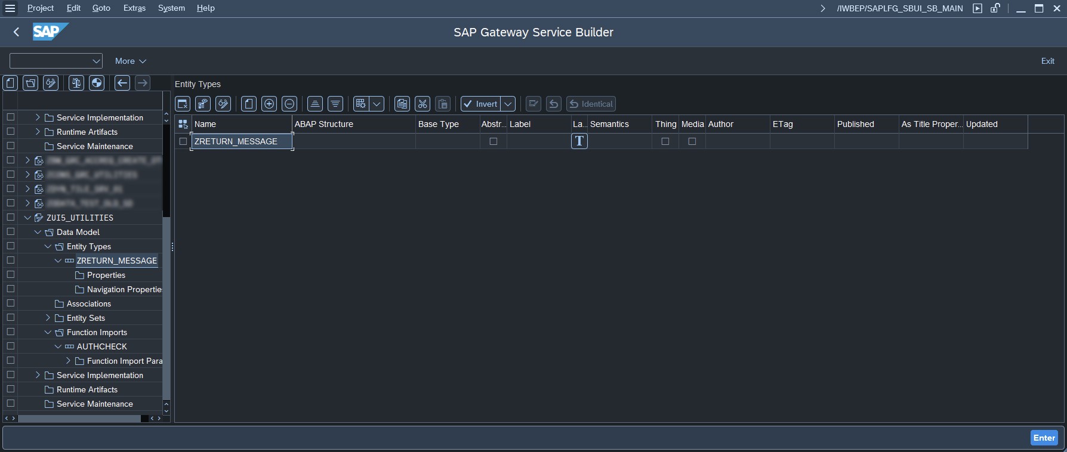Open the More dropdown menu
This screenshot has height=452, width=1067.
(131, 61)
